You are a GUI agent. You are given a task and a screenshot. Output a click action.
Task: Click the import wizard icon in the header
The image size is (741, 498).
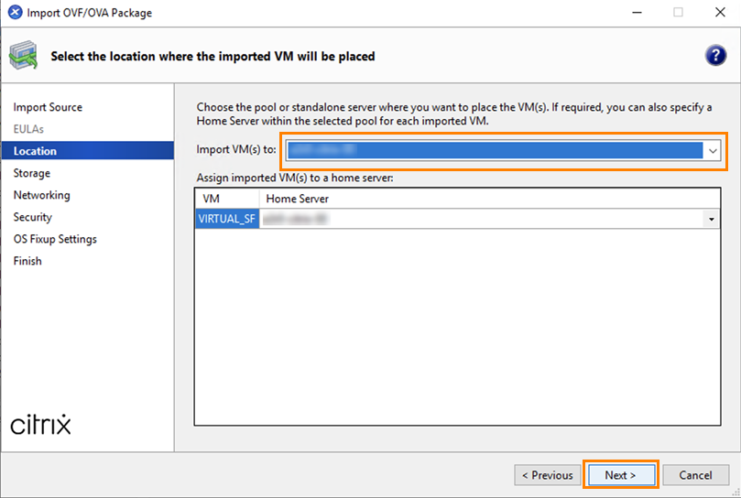coord(24,57)
